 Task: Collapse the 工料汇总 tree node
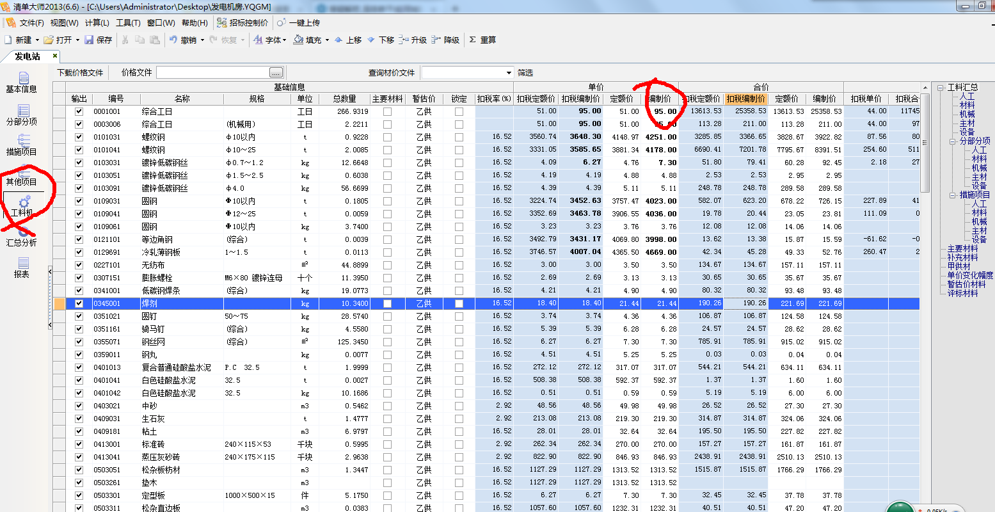(941, 88)
